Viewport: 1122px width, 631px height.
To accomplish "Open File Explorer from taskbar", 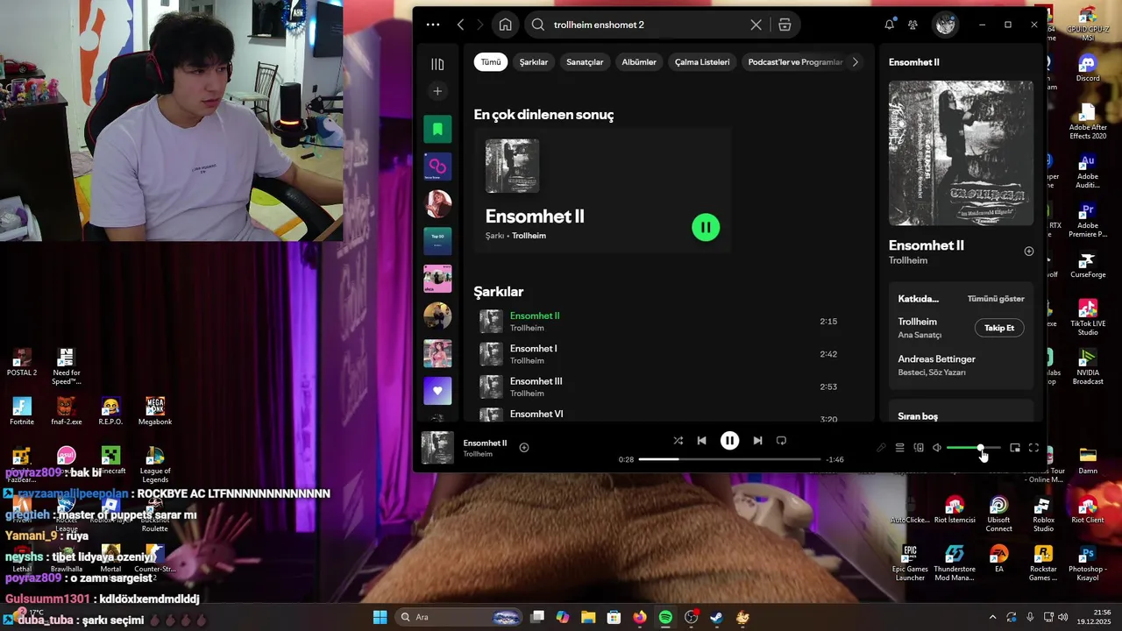I will click(x=588, y=617).
